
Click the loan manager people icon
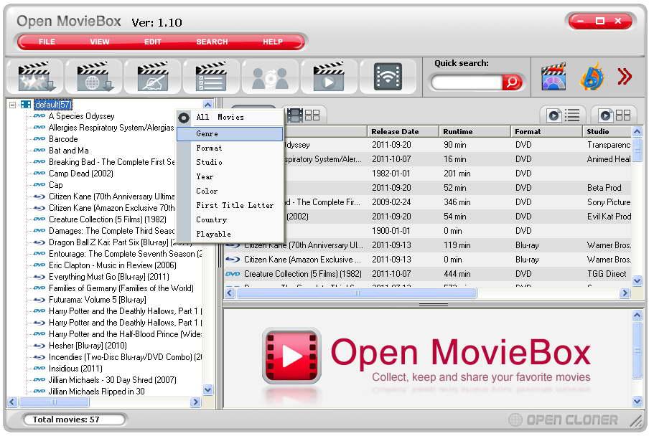270,77
